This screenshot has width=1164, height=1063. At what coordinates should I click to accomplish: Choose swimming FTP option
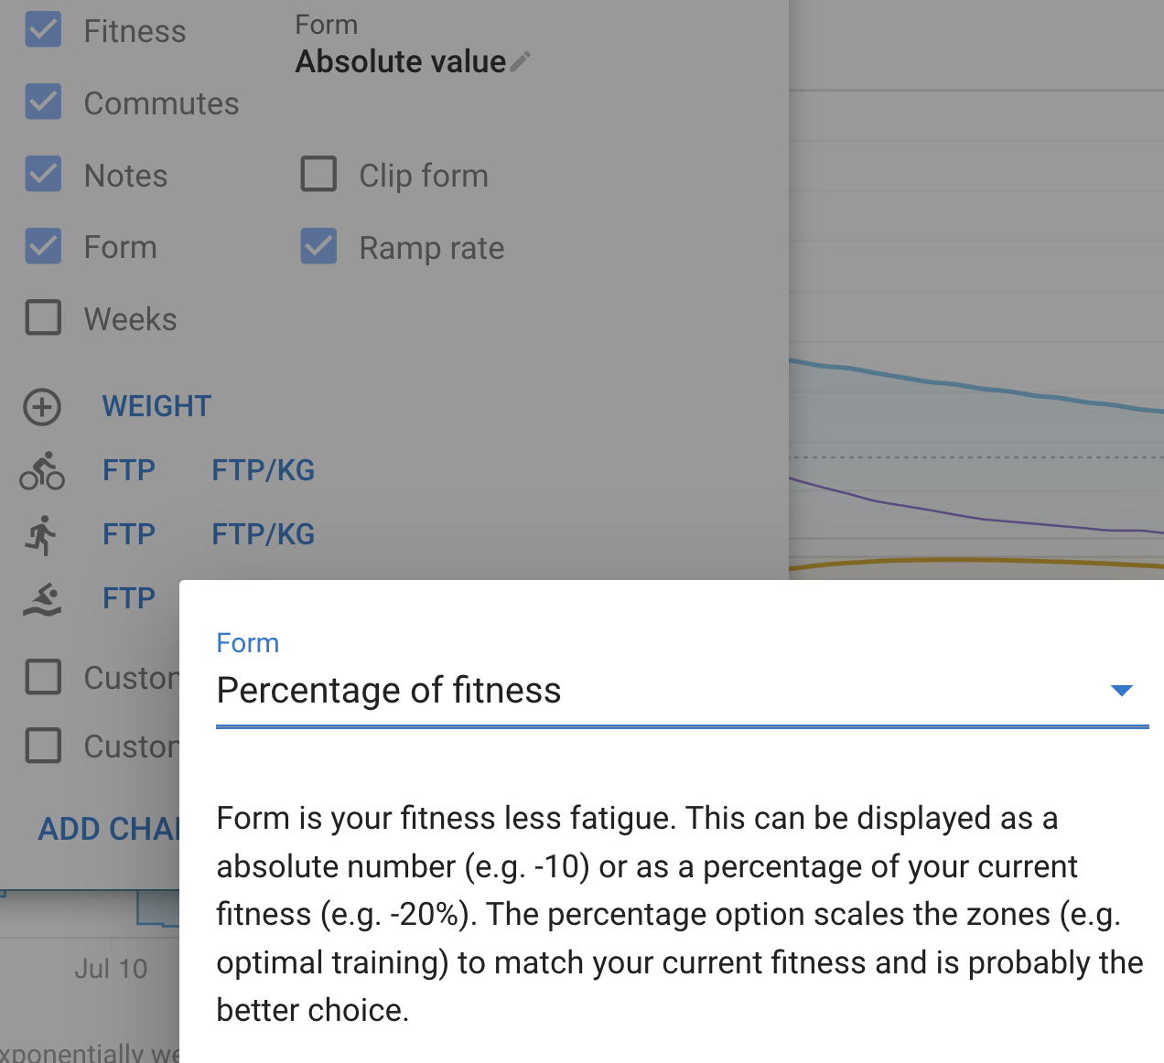pyautogui.click(x=129, y=599)
